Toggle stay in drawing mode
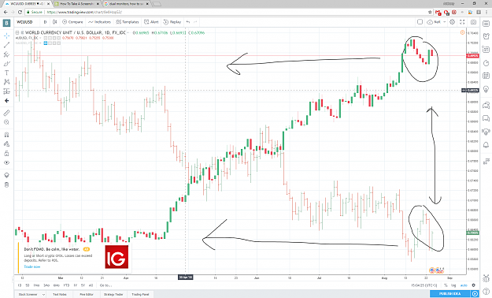This screenshot has height=298, width=492. pyautogui.click(x=6, y=144)
